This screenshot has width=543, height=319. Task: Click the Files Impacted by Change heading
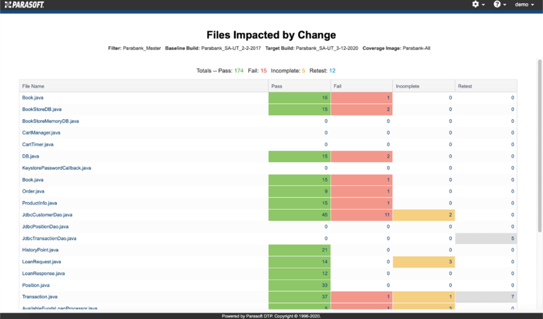271,35
